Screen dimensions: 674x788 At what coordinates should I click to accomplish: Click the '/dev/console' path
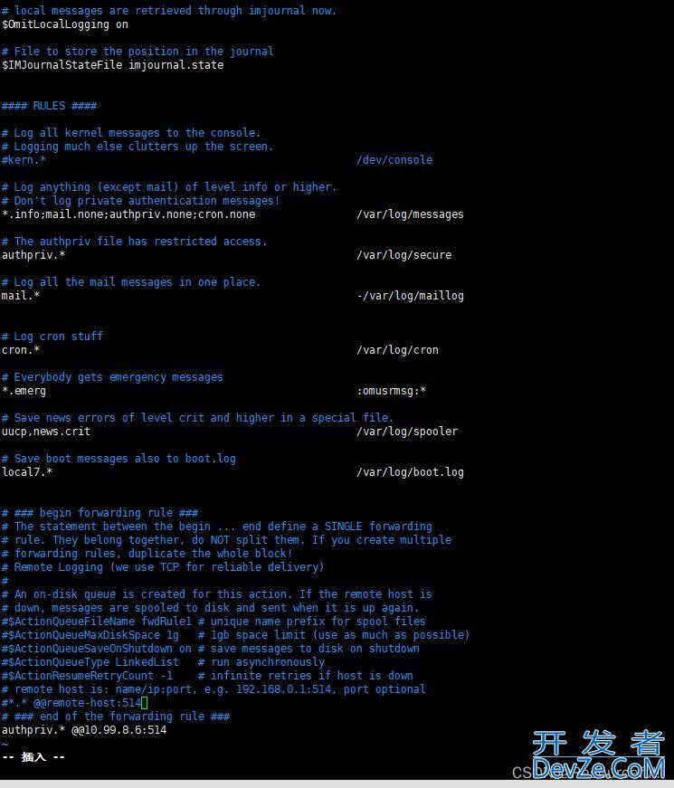click(x=394, y=160)
